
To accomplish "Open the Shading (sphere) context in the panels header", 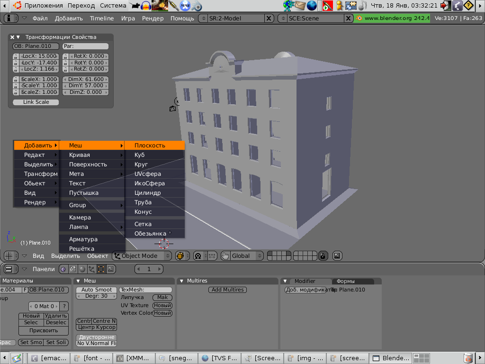I will (82, 269).
